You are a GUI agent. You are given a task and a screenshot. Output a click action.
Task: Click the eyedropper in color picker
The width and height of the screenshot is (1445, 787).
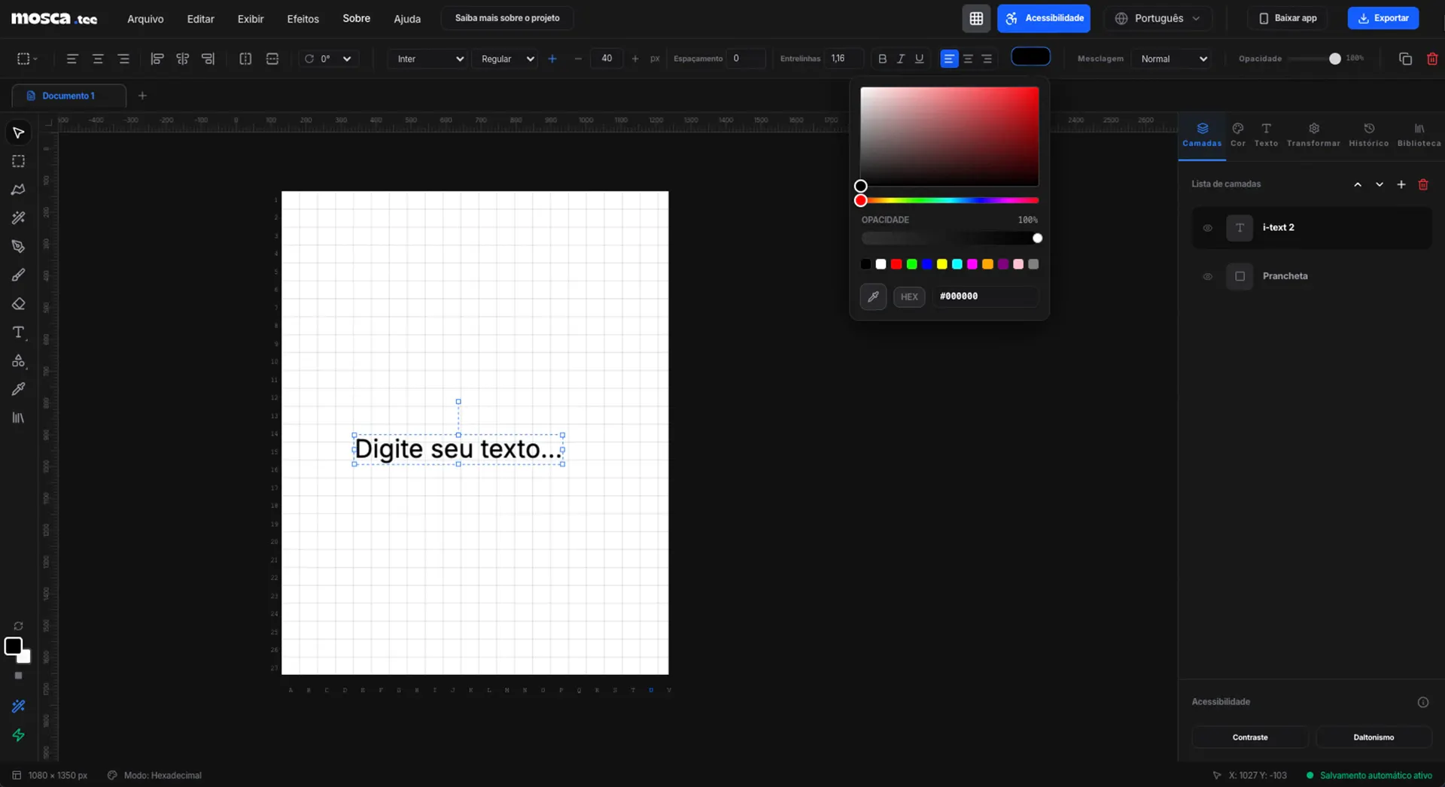coord(873,296)
